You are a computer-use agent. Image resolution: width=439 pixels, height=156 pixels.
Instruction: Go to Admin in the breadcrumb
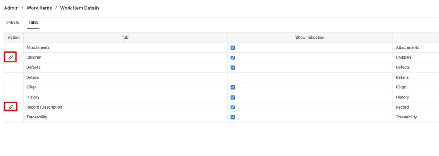tap(11, 8)
